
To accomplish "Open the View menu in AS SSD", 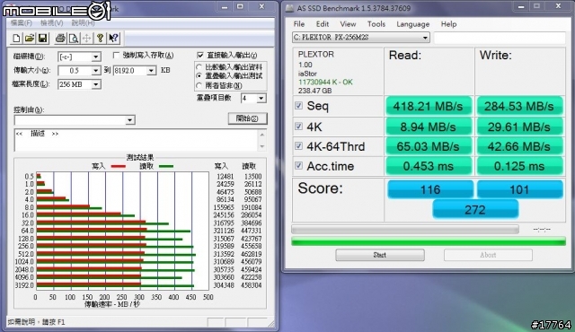I will pyautogui.click(x=348, y=24).
